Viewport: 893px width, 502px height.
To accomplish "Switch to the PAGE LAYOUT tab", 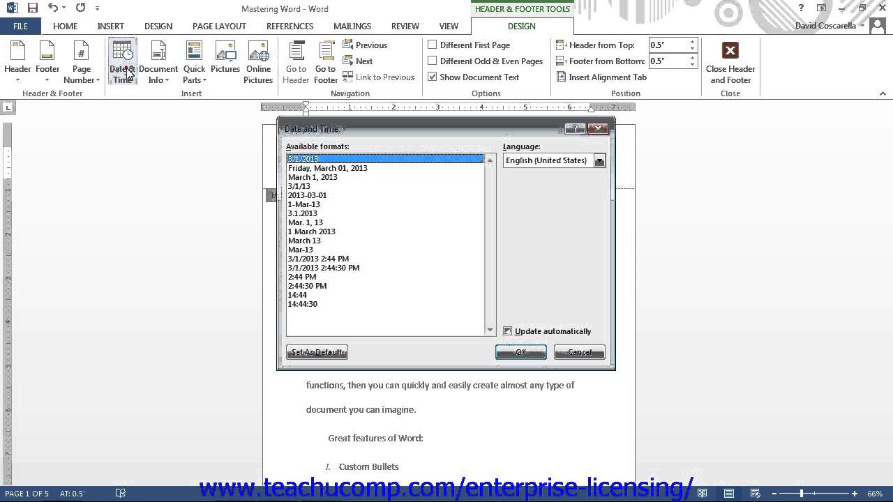I will coord(219,26).
